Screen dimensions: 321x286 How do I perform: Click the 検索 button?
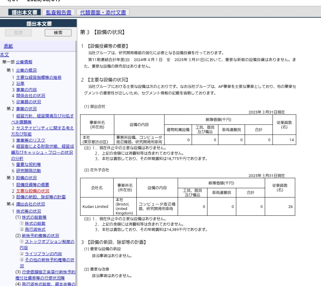(x=58, y=32)
